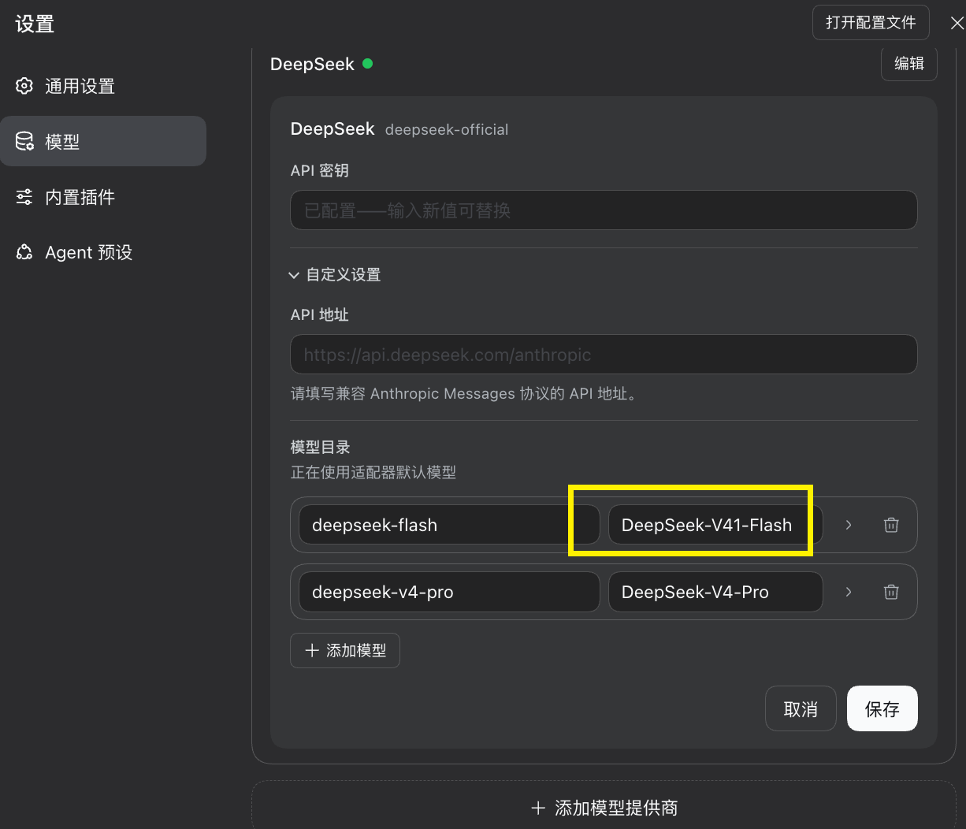Click the 模型 database icon
Screen dimensions: 966x829
tap(24, 142)
